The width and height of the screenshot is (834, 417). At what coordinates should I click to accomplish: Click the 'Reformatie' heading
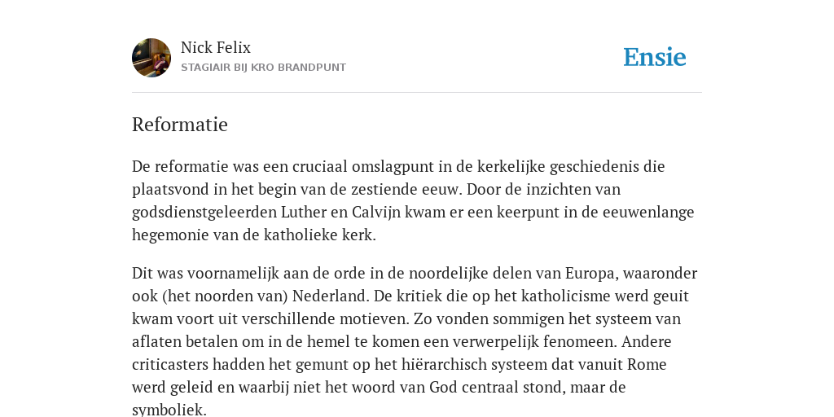click(180, 125)
